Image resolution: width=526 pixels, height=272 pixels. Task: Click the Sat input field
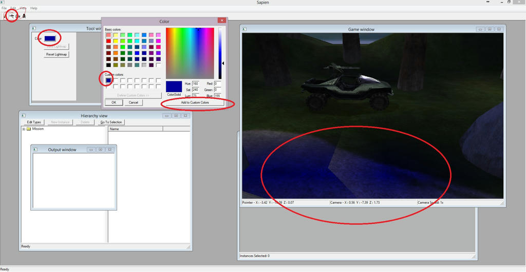[x=196, y=90]
